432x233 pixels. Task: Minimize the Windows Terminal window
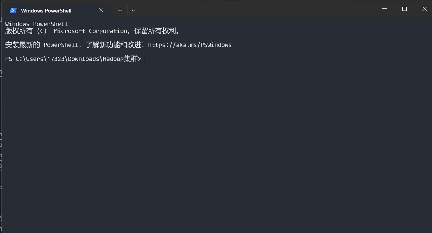(384, 9)
